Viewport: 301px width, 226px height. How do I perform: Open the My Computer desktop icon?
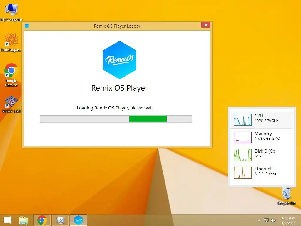pos(11,12)
